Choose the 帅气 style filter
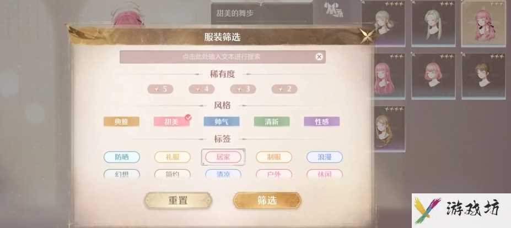The width and height of the screenshot is (511, 228). [222, 122]
